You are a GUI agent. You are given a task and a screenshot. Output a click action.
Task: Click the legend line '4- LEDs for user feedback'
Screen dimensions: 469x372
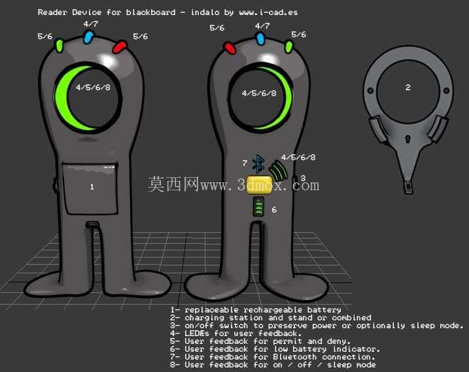tap(236, 333)
